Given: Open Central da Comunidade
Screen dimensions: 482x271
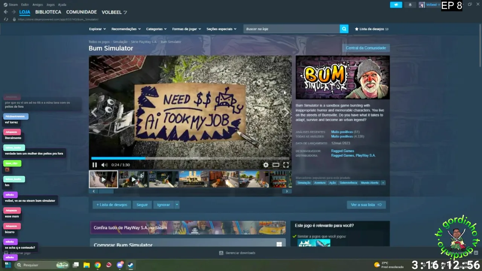Looking at the screenshot, I should (366, 48).
